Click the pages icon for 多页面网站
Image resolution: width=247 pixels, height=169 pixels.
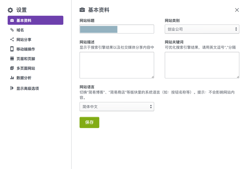[12, 68]
